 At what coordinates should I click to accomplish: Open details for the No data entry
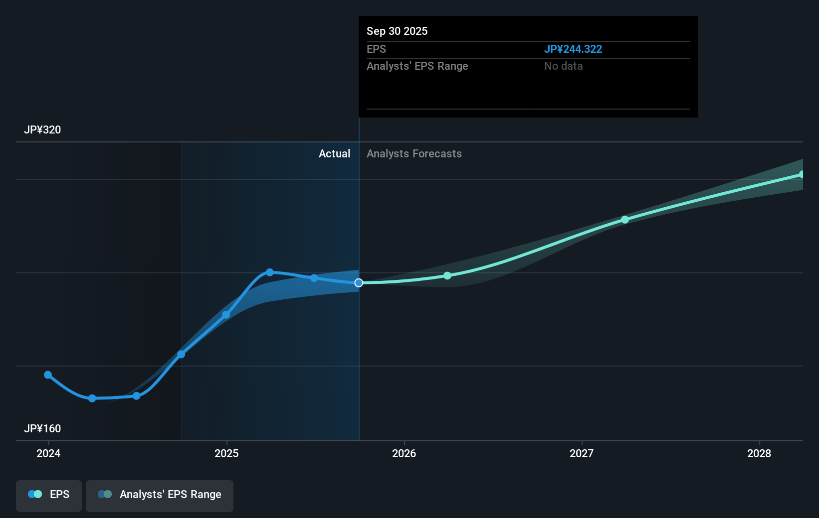[x=563, y=66]
